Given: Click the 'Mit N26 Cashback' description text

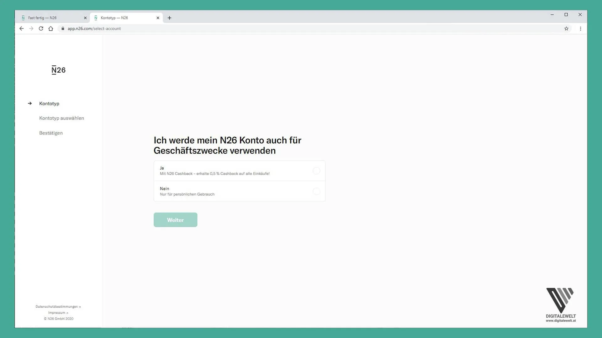Looking at the screenshot, I should 214,174.
